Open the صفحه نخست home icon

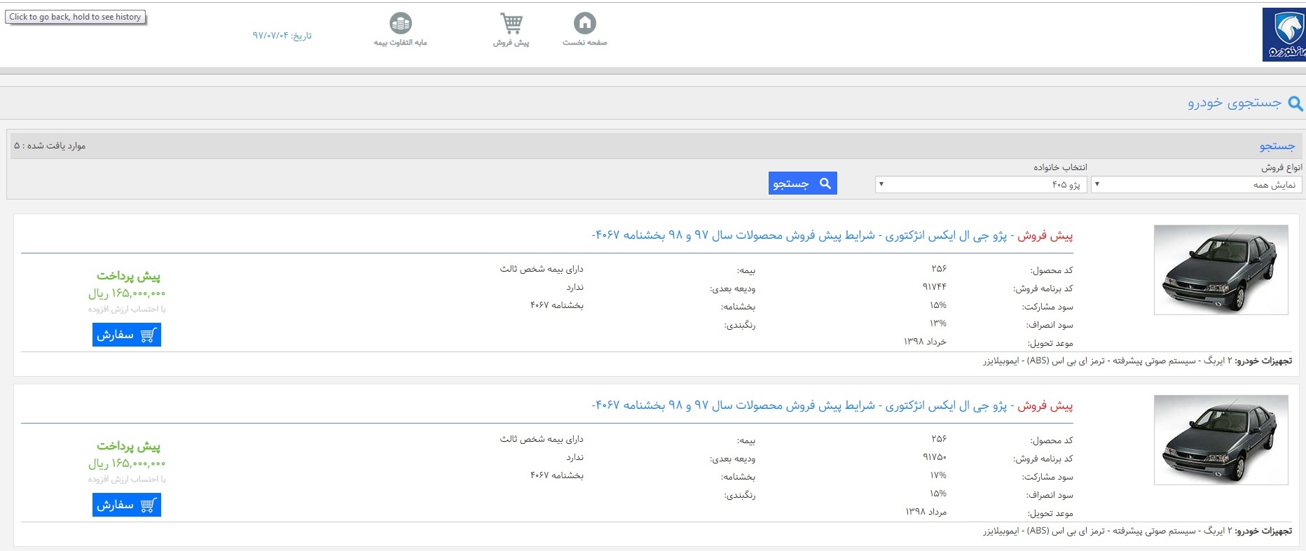585,23
